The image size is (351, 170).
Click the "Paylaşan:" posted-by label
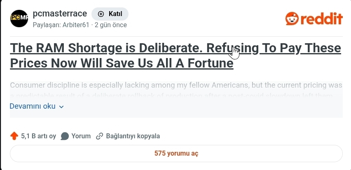[47, 25]
